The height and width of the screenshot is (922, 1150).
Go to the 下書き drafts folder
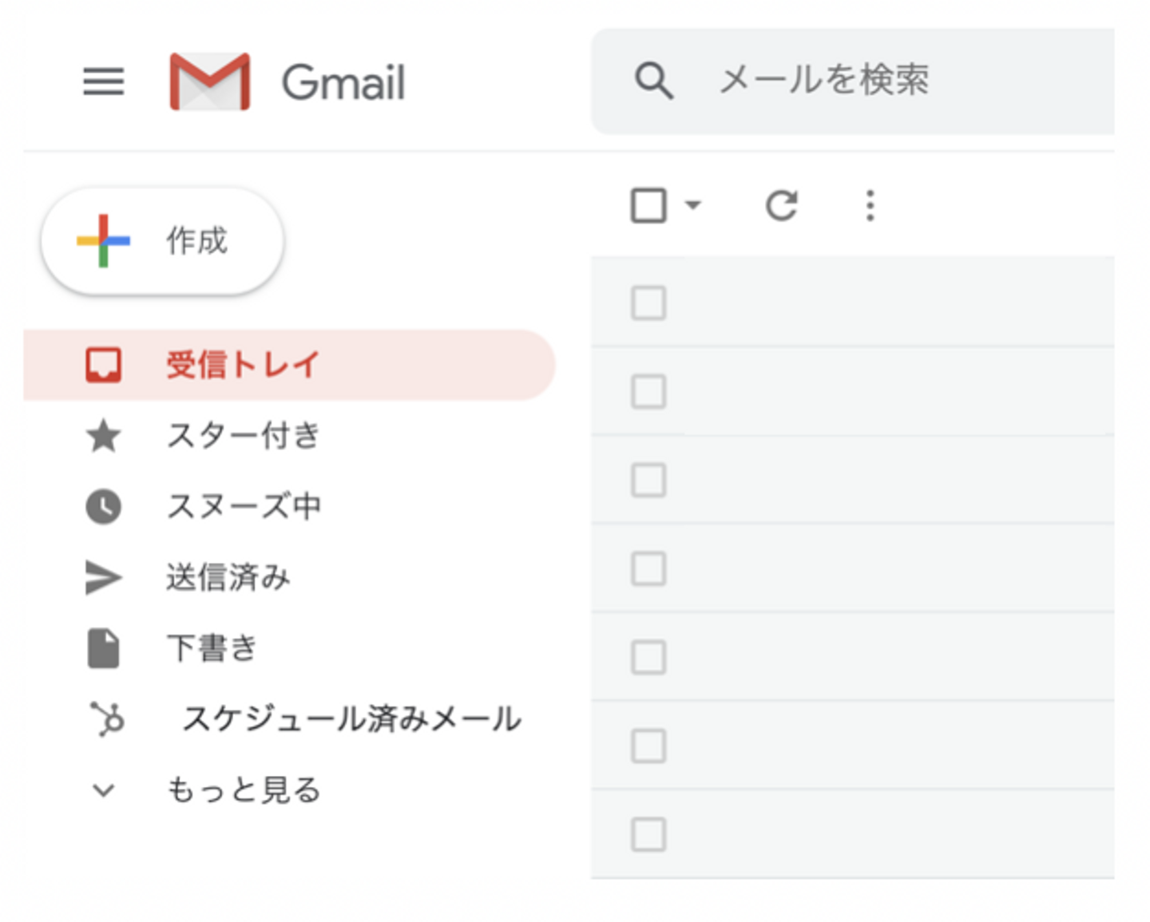point(212,647)
